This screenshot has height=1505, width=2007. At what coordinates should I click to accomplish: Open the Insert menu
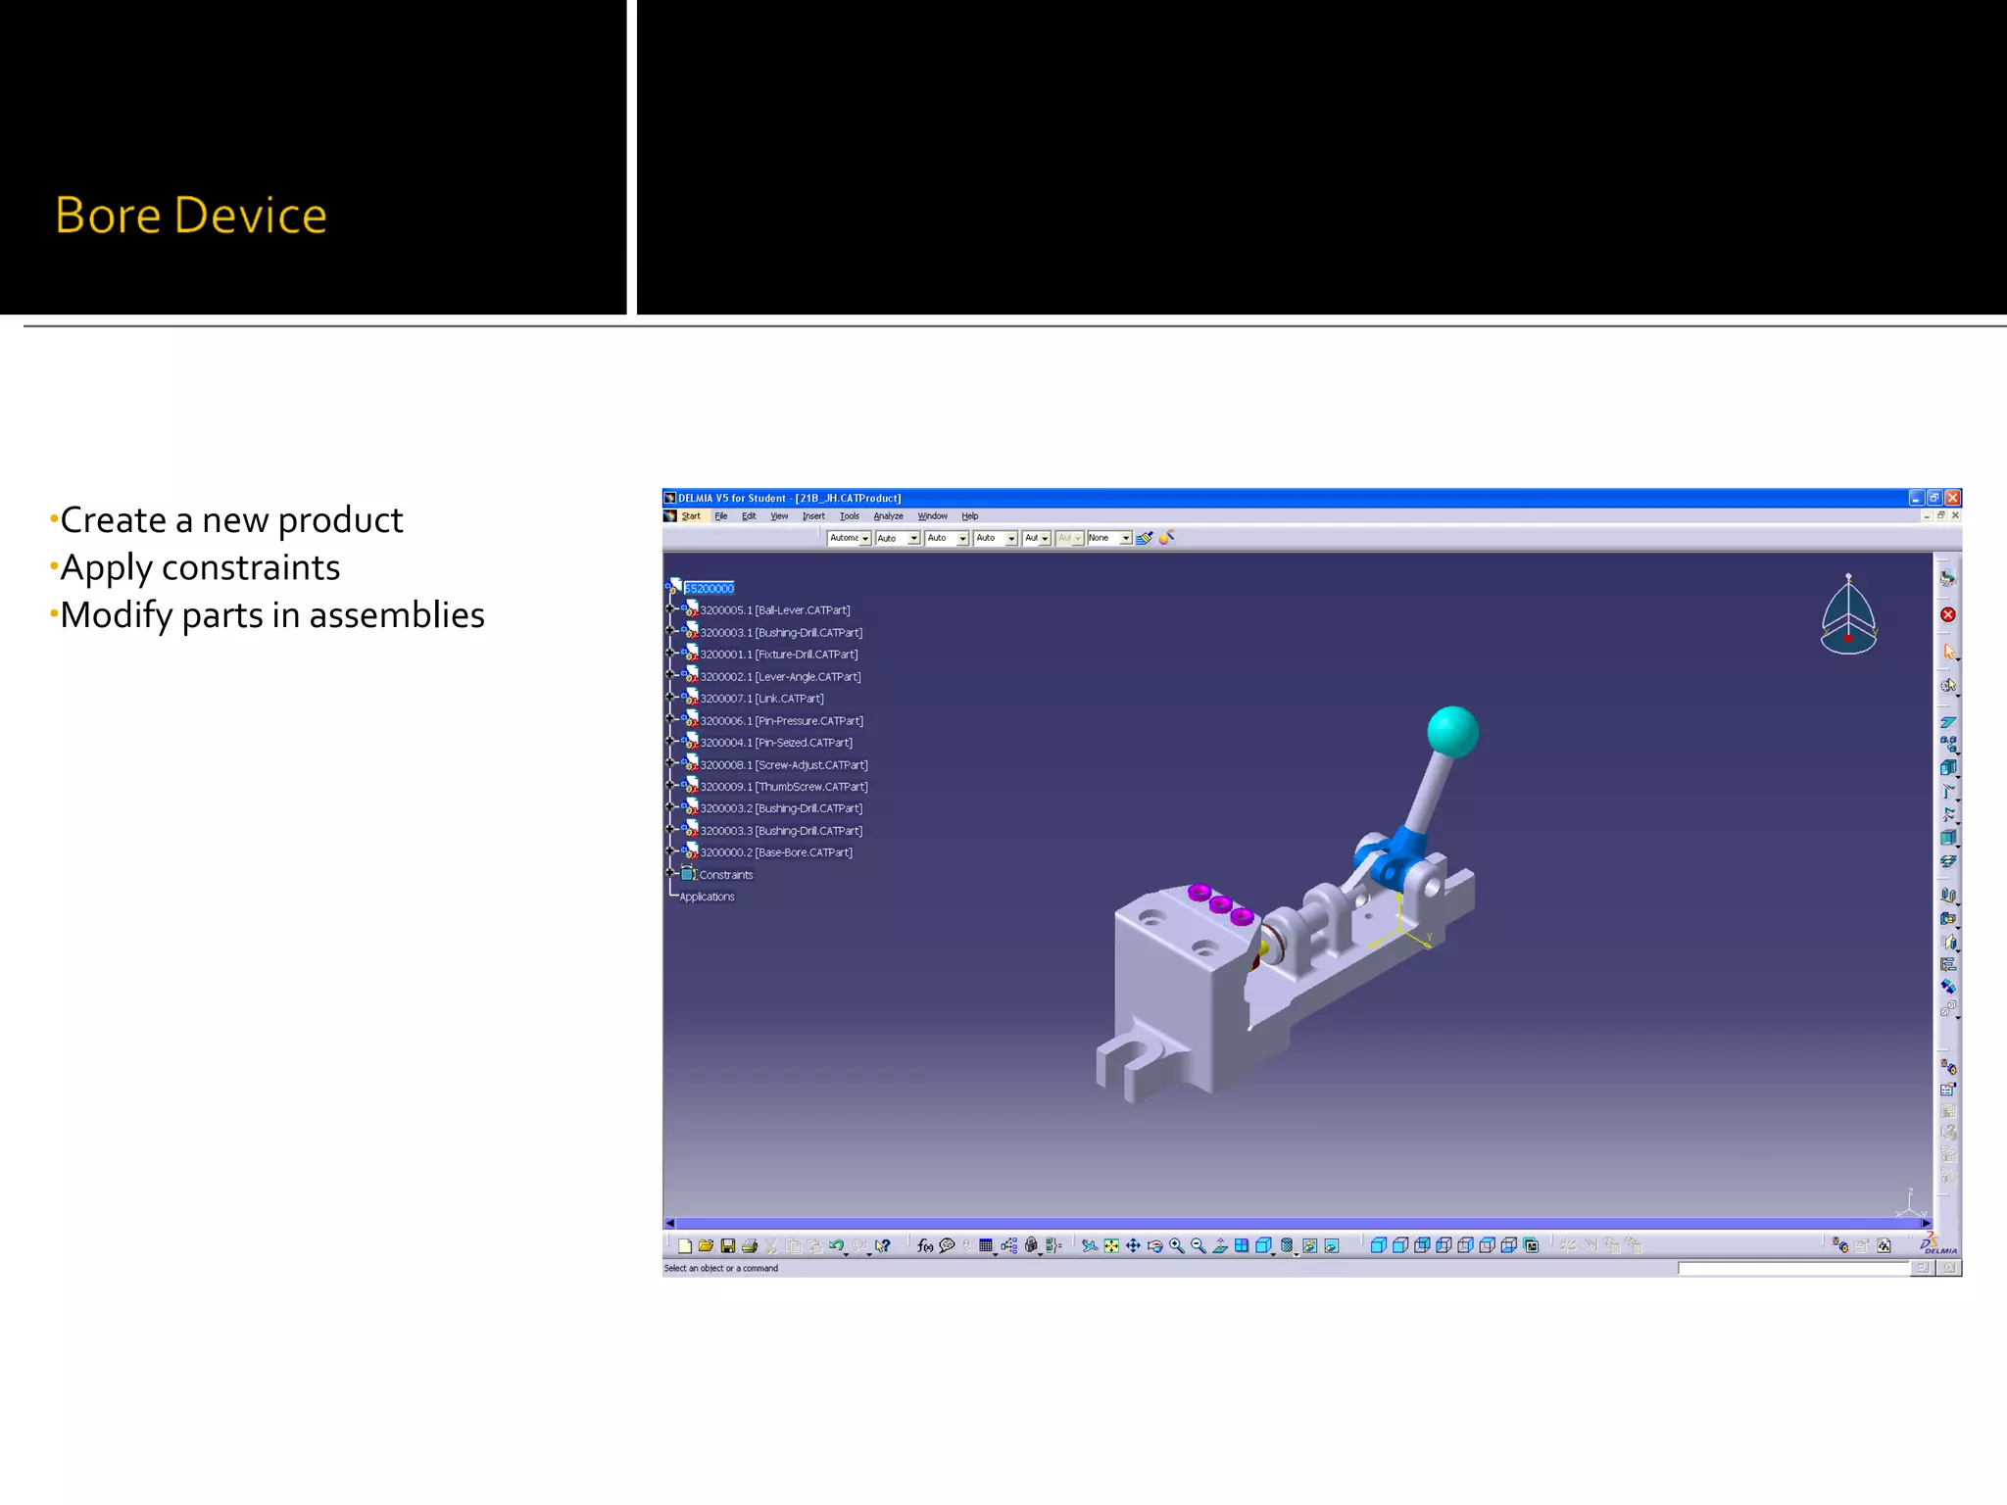pyautogui.click(x=813, y=516)
